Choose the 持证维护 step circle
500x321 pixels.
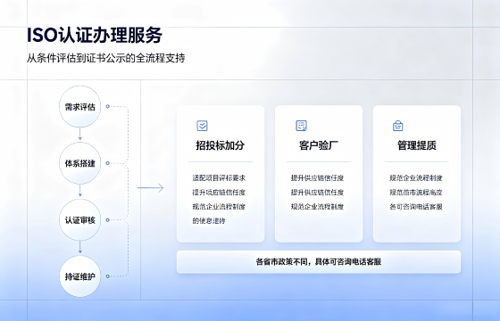tap(80, 276)
